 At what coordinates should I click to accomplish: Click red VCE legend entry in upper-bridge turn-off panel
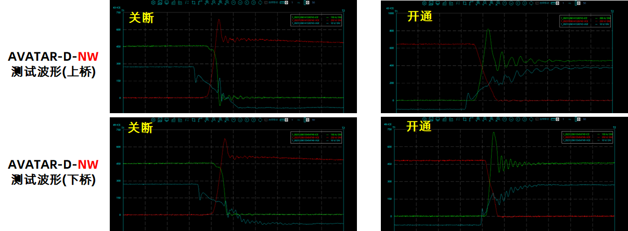(305, 20)
